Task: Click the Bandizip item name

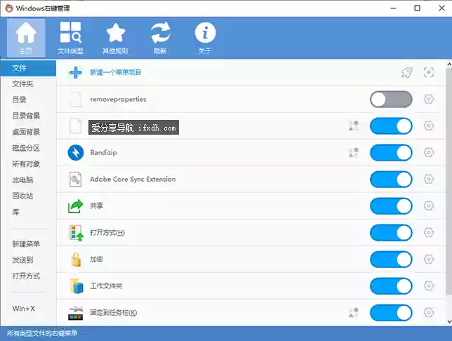Action: (x=103, y=152)
